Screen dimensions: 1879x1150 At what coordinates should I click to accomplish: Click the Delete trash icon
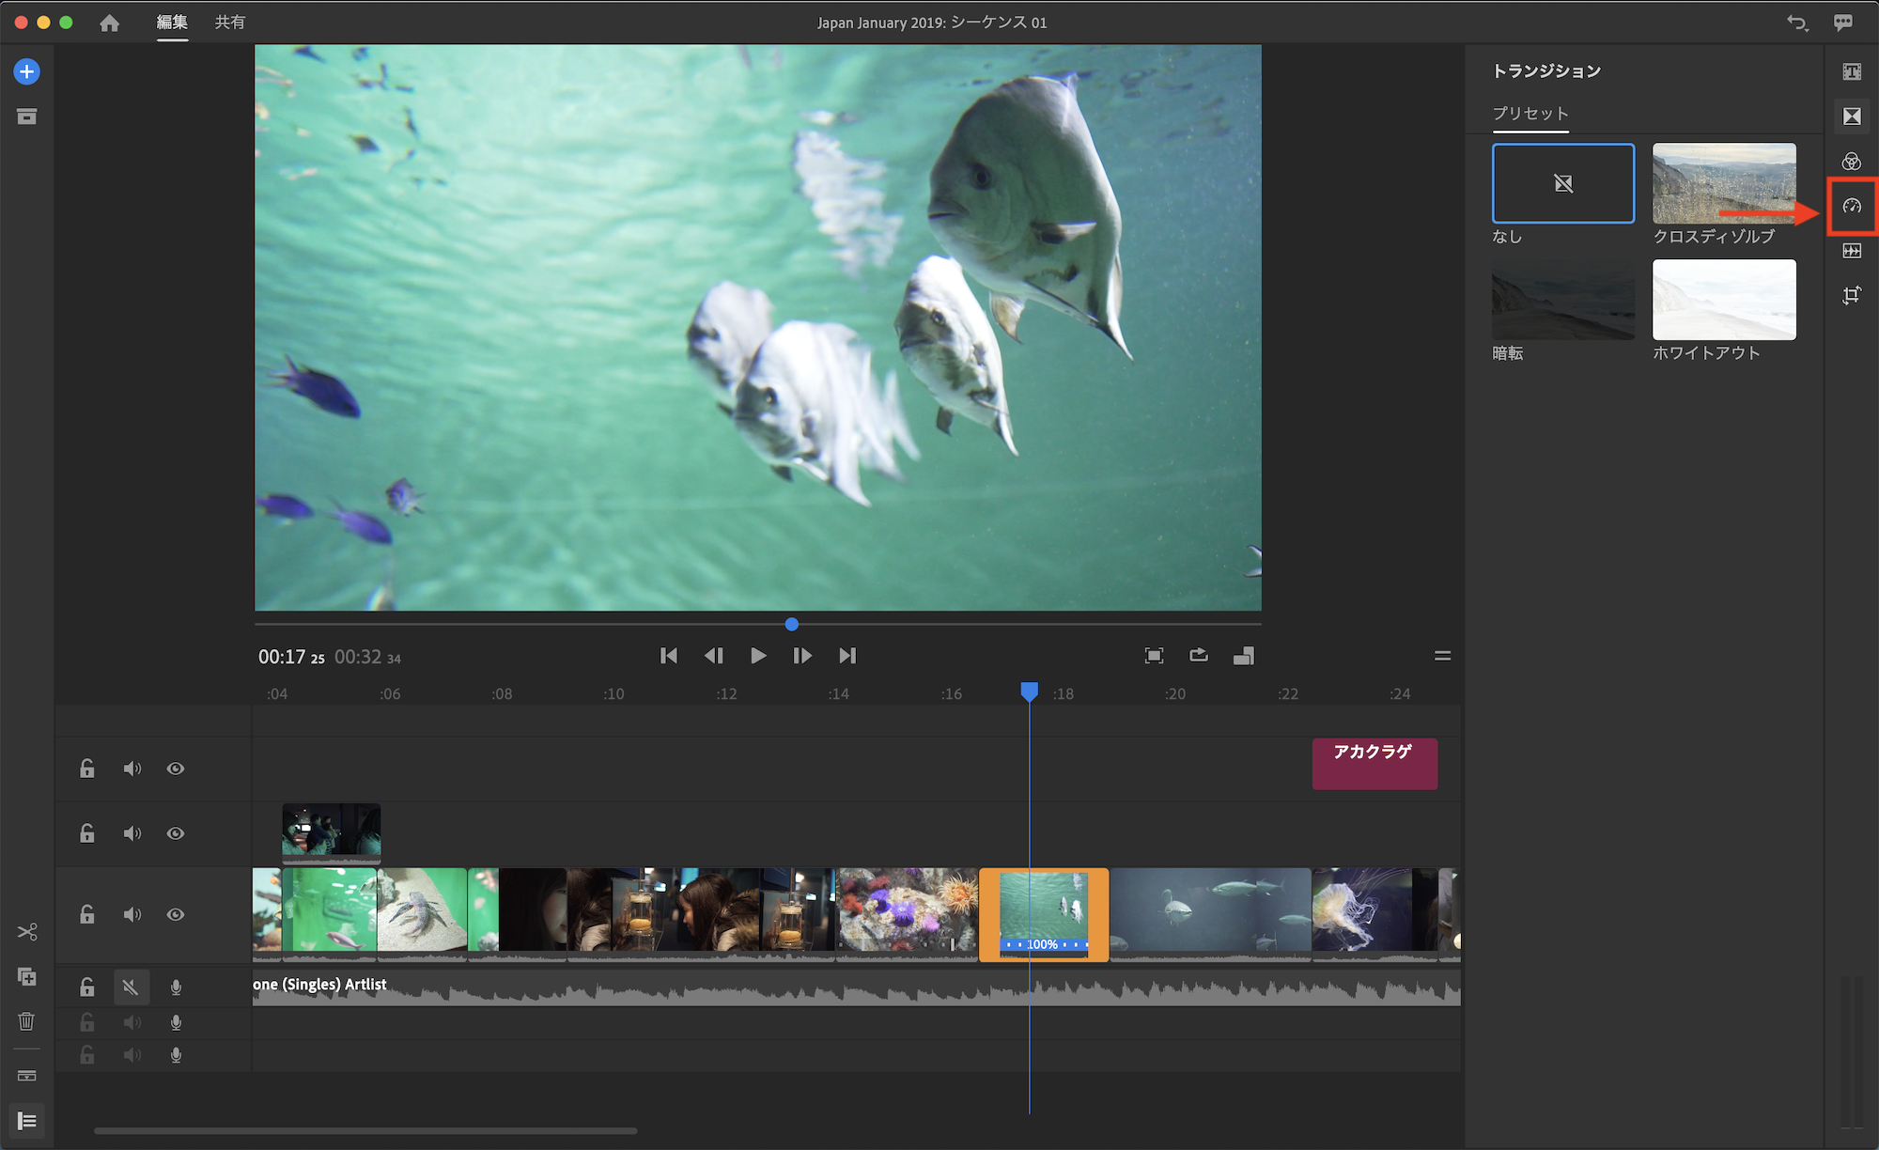point(26,1020)
